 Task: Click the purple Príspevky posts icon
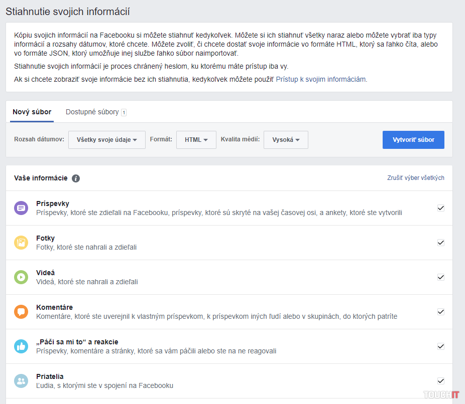(x=21, y=208)
